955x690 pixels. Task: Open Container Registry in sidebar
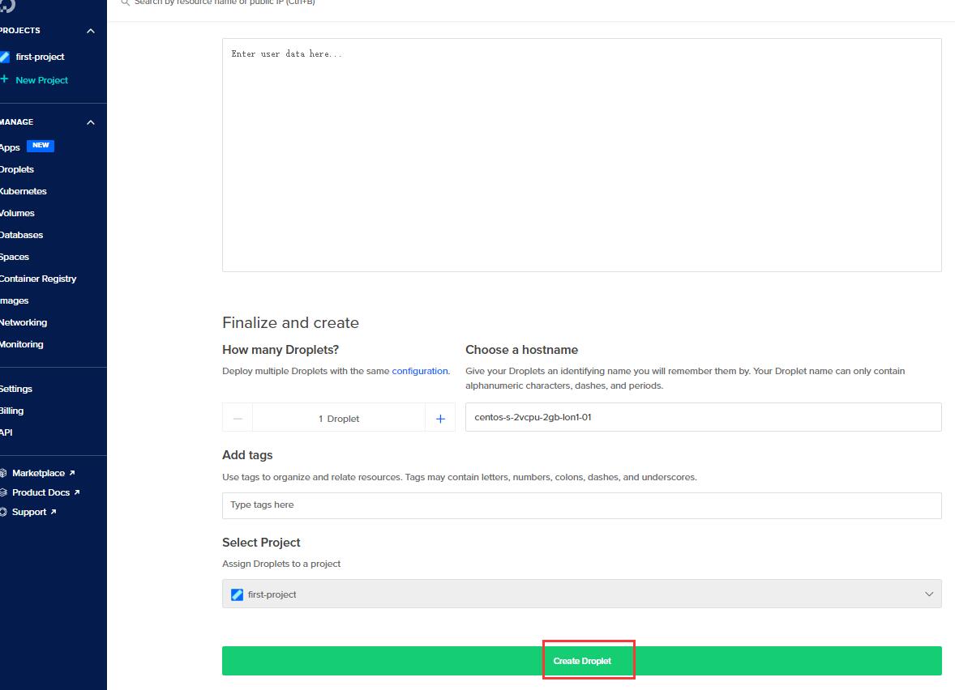pyautogui.click(x=38, y=279)
